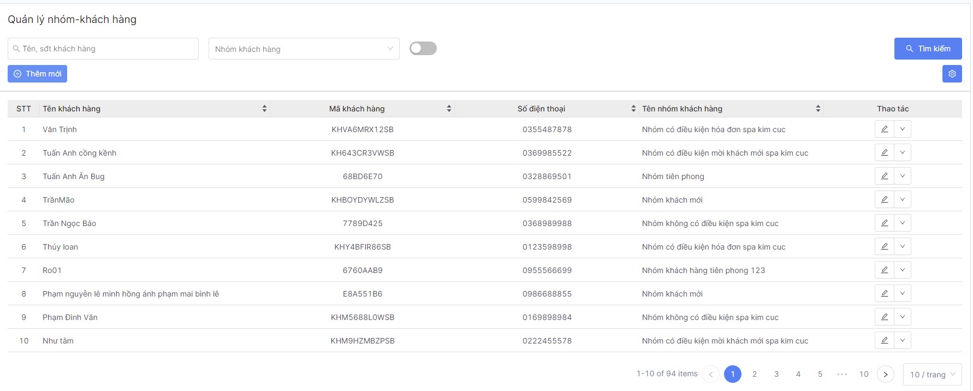
Task: Open the table settings gear icon
Action: (952, 74)
